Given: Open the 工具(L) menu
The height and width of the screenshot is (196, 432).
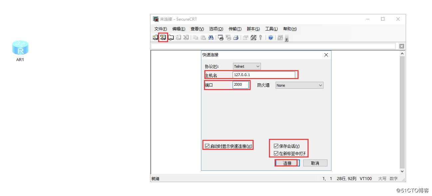Looking at the screenshot, I should (272, 29).
